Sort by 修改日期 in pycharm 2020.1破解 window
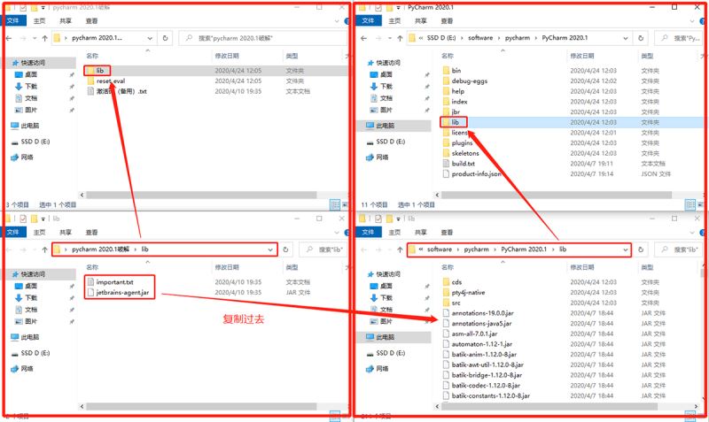 pos(227,56)
